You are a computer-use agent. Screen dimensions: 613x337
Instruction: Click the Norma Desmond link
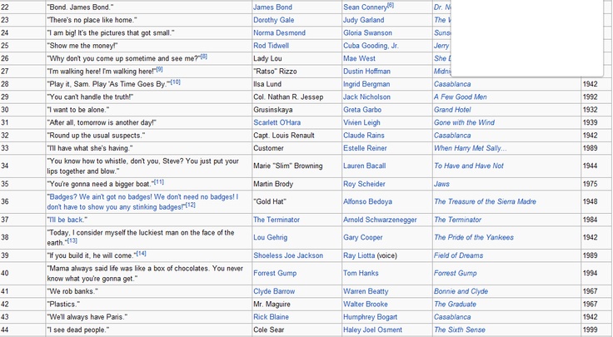pyautogui.click(x=279, y=32)
